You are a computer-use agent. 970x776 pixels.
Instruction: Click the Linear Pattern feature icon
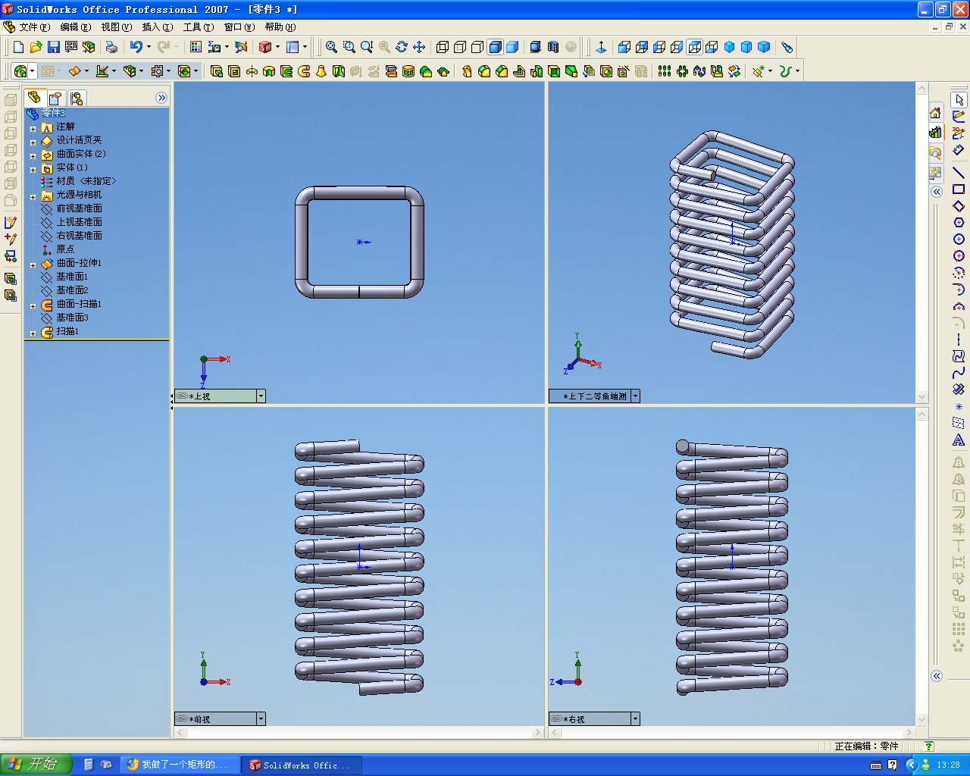coord(665,71)
